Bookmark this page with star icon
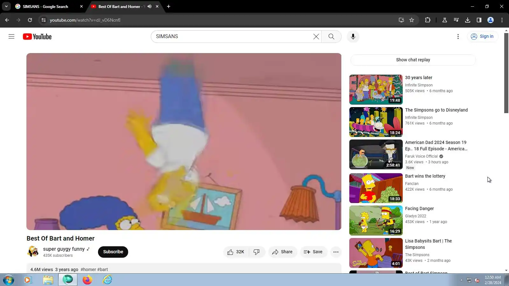The image size is (509, 286). tap(412, 20)
